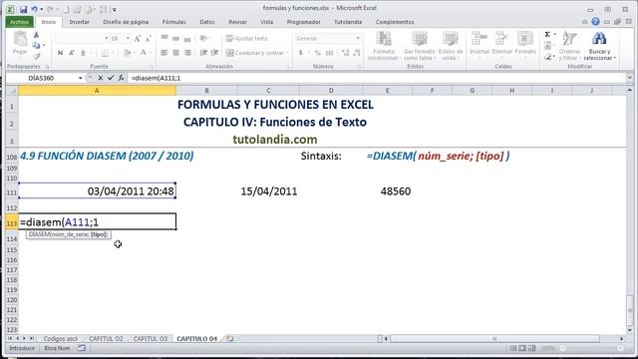
Task: Click the zoom slider in status bar
Action: click(x=592, y=348)
